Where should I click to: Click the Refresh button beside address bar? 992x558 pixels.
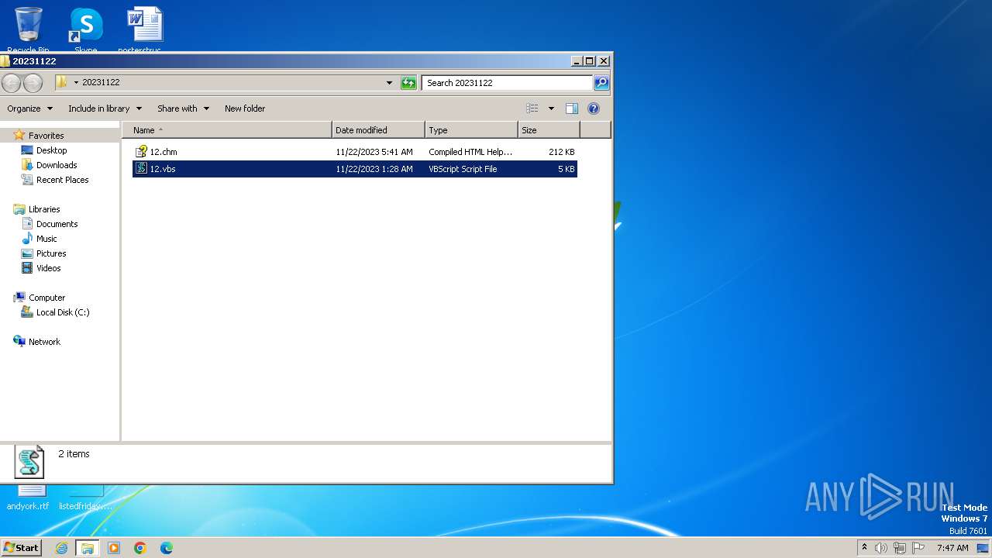tap(408, 83)
